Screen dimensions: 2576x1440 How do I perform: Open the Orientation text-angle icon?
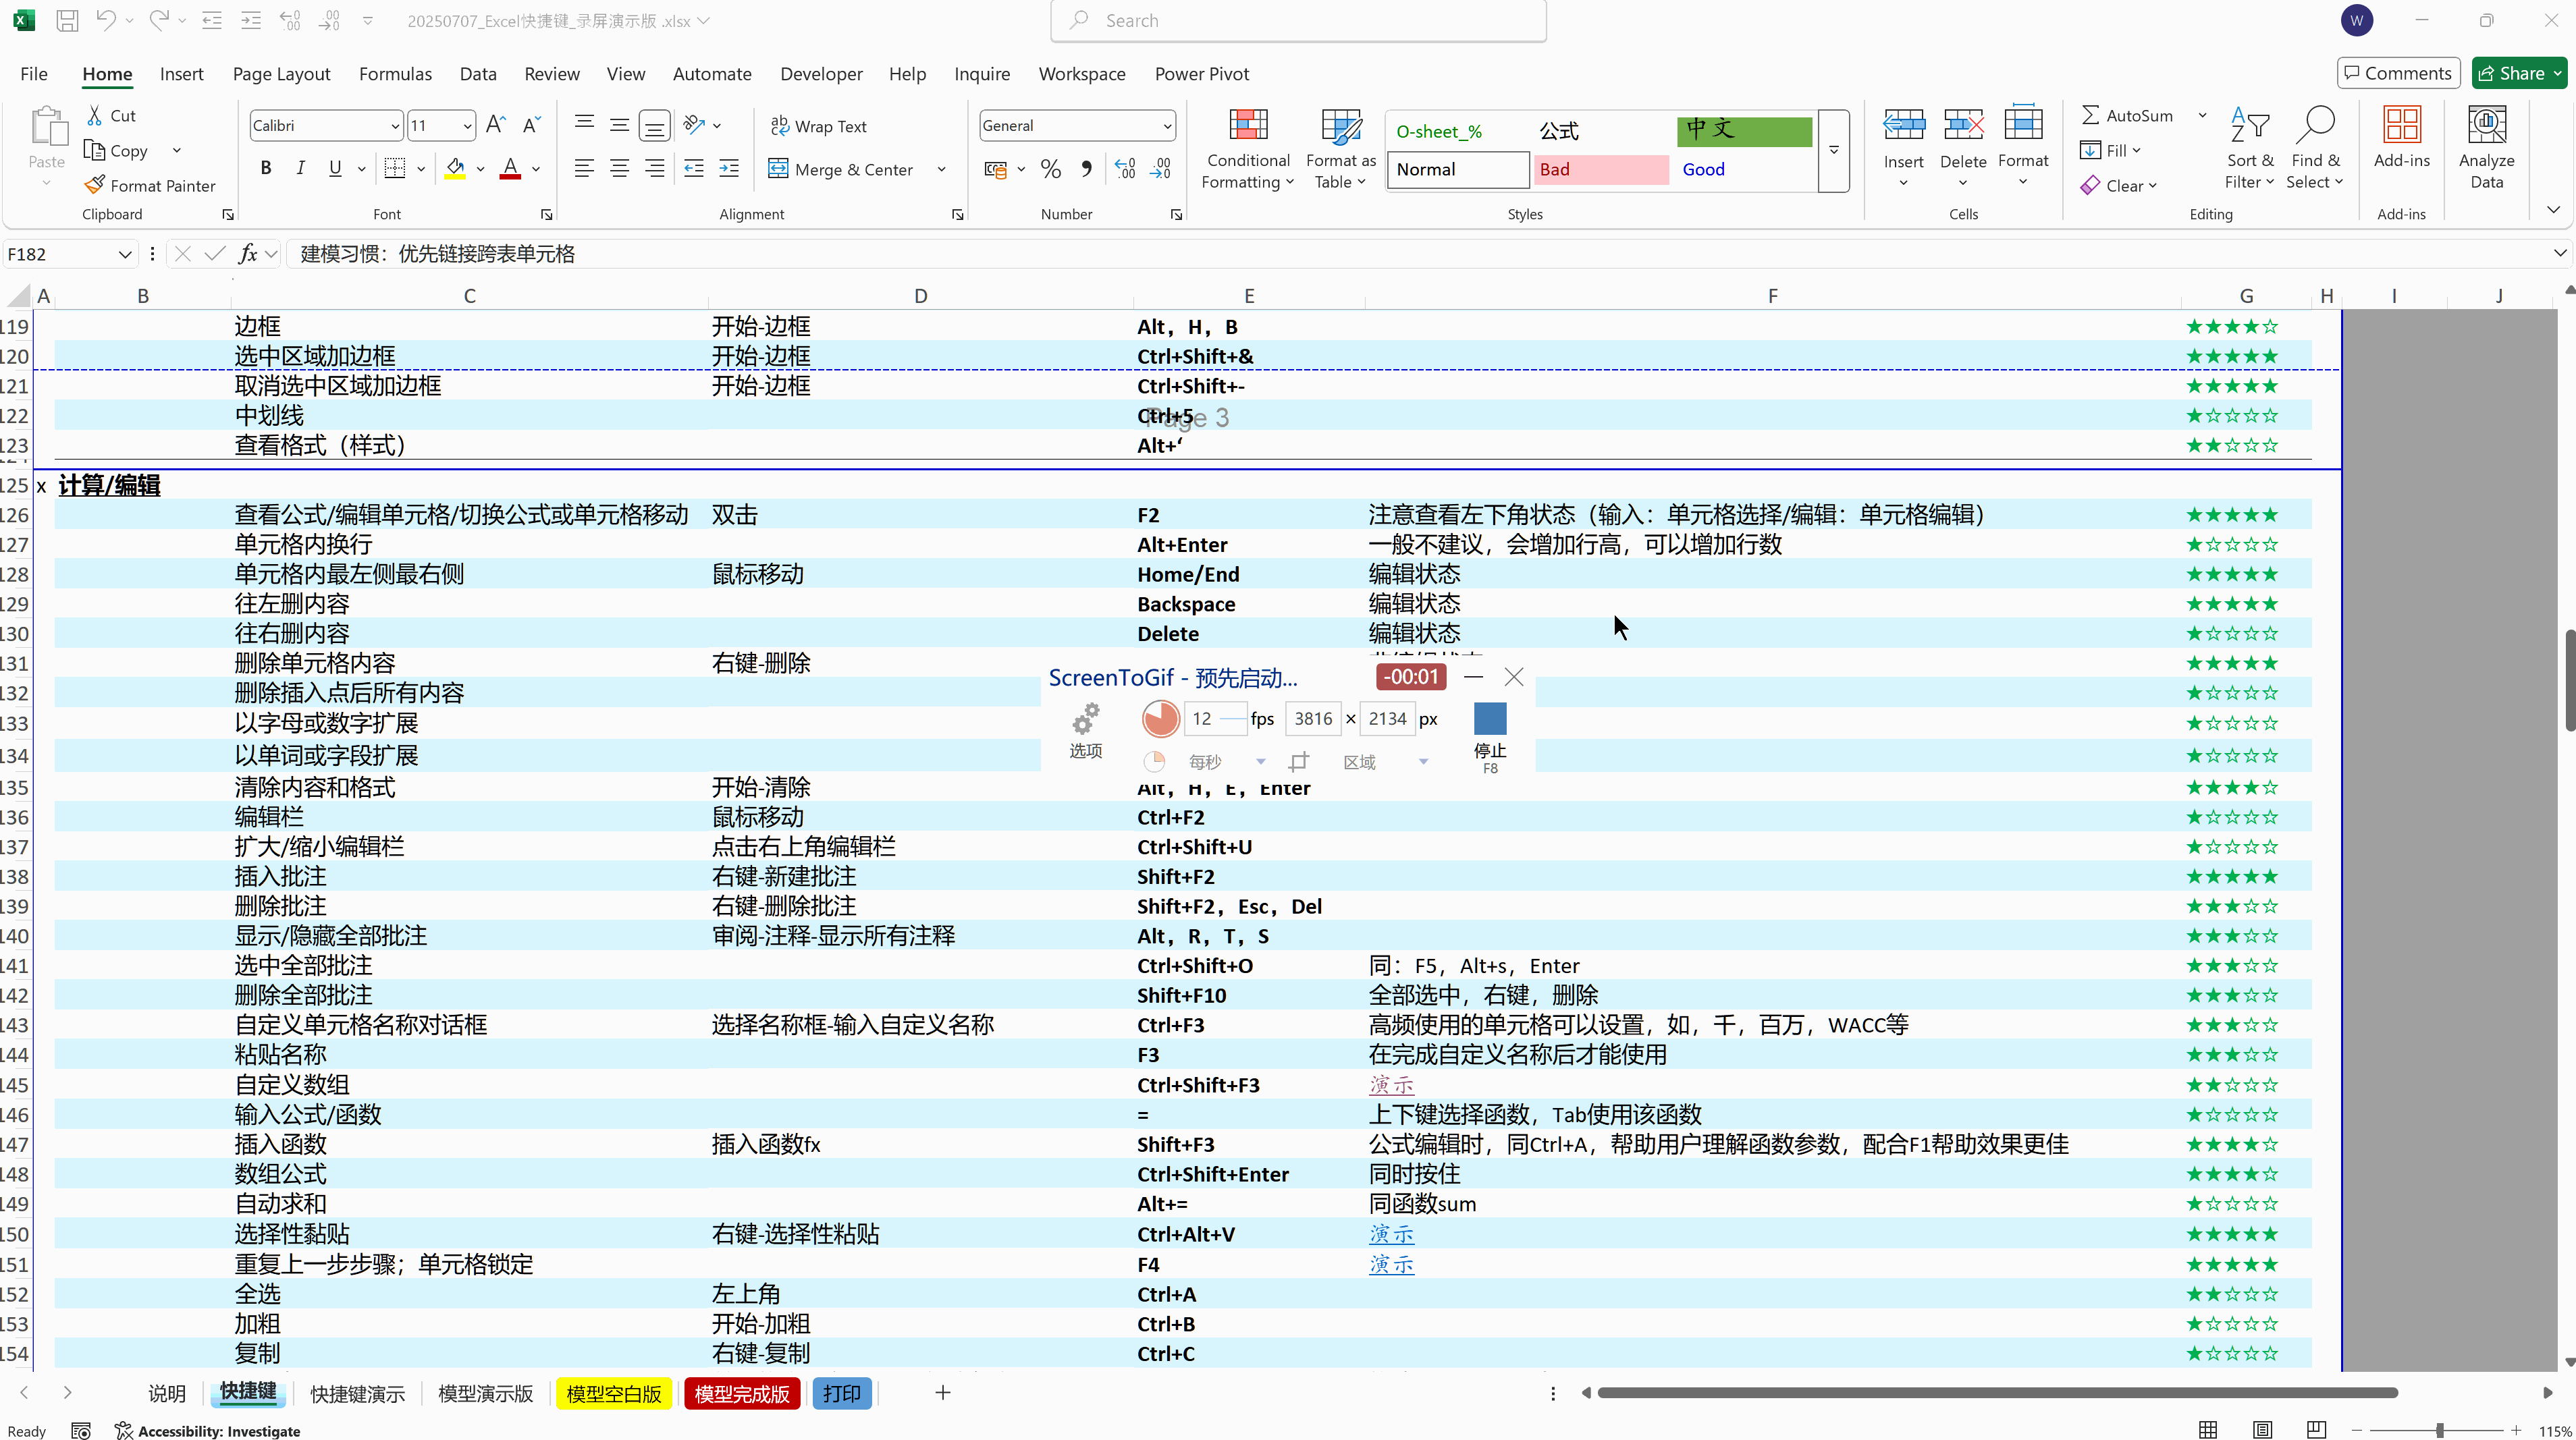[x=694, y=125]
